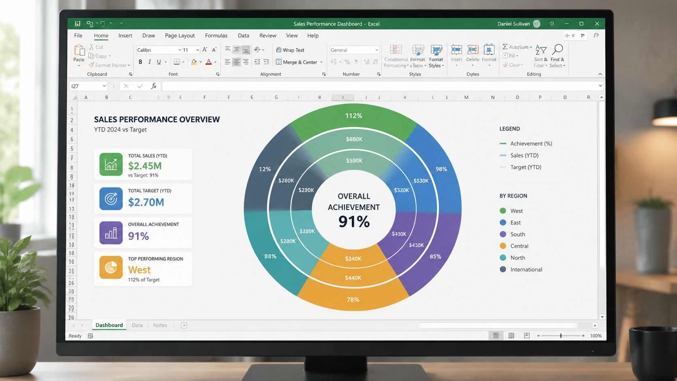677x381 pixels.
Task: Click the Delete cells icon
Action: [473, 50]
